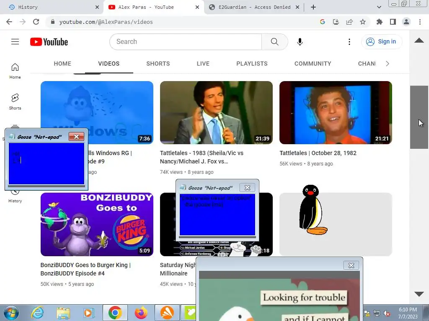Toggle the Chrome side panel
This screenshot has height=321, width=429.
pos(393,22)
